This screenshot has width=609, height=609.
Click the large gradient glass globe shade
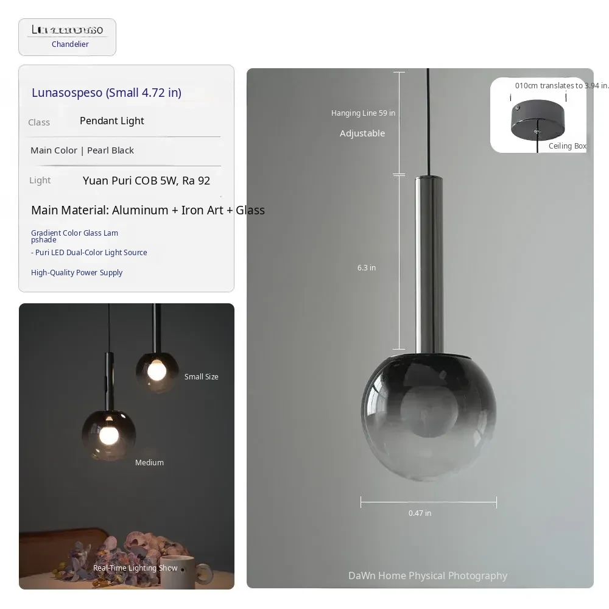(x=429, y=417)
